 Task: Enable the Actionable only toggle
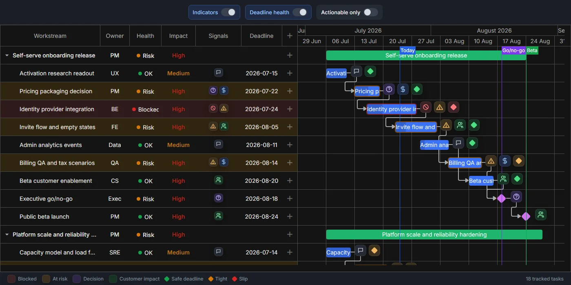371,12
